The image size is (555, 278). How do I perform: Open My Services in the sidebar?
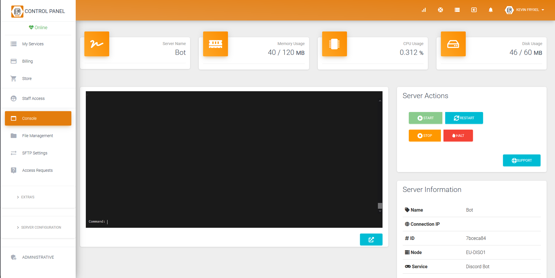(38, 44)
